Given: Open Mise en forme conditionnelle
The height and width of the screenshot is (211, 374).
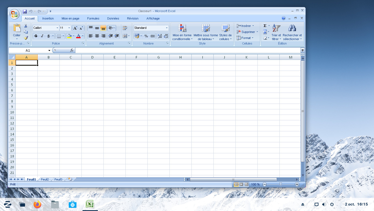Looking at the screenshot, I should (182, 32).
